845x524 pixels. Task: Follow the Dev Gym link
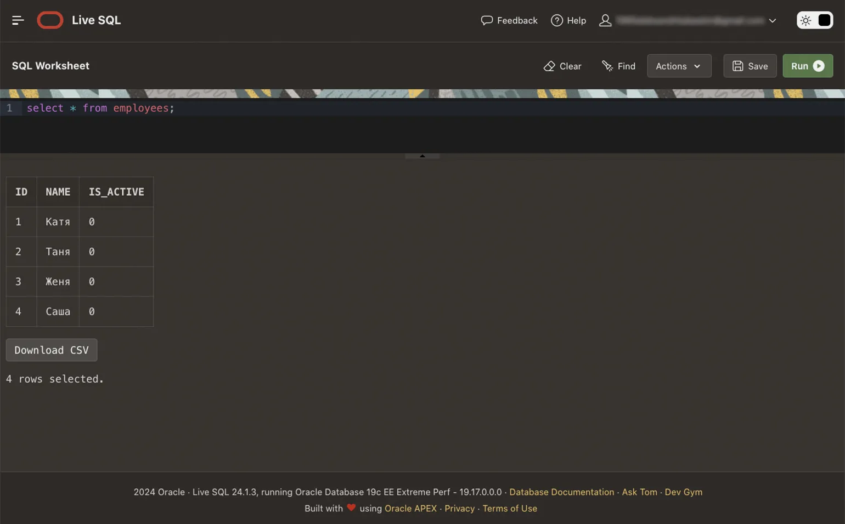click(683, 492)
